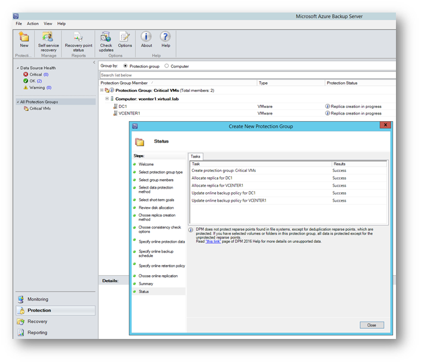The height and width of the screenshot is (364, 421).
Task: Click the Welcome step in wizard
Action: (x=146, y=164)
